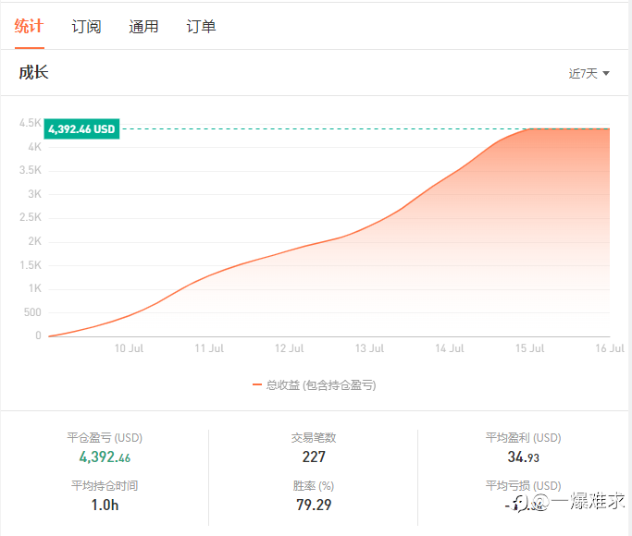Go to the 订单 tab
Viewport: 632px width, 536px height.
[x=201, y=27]
